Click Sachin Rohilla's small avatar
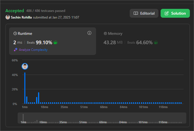The height and width of the screenshot is (131, 194). click(x=7, y=17)
